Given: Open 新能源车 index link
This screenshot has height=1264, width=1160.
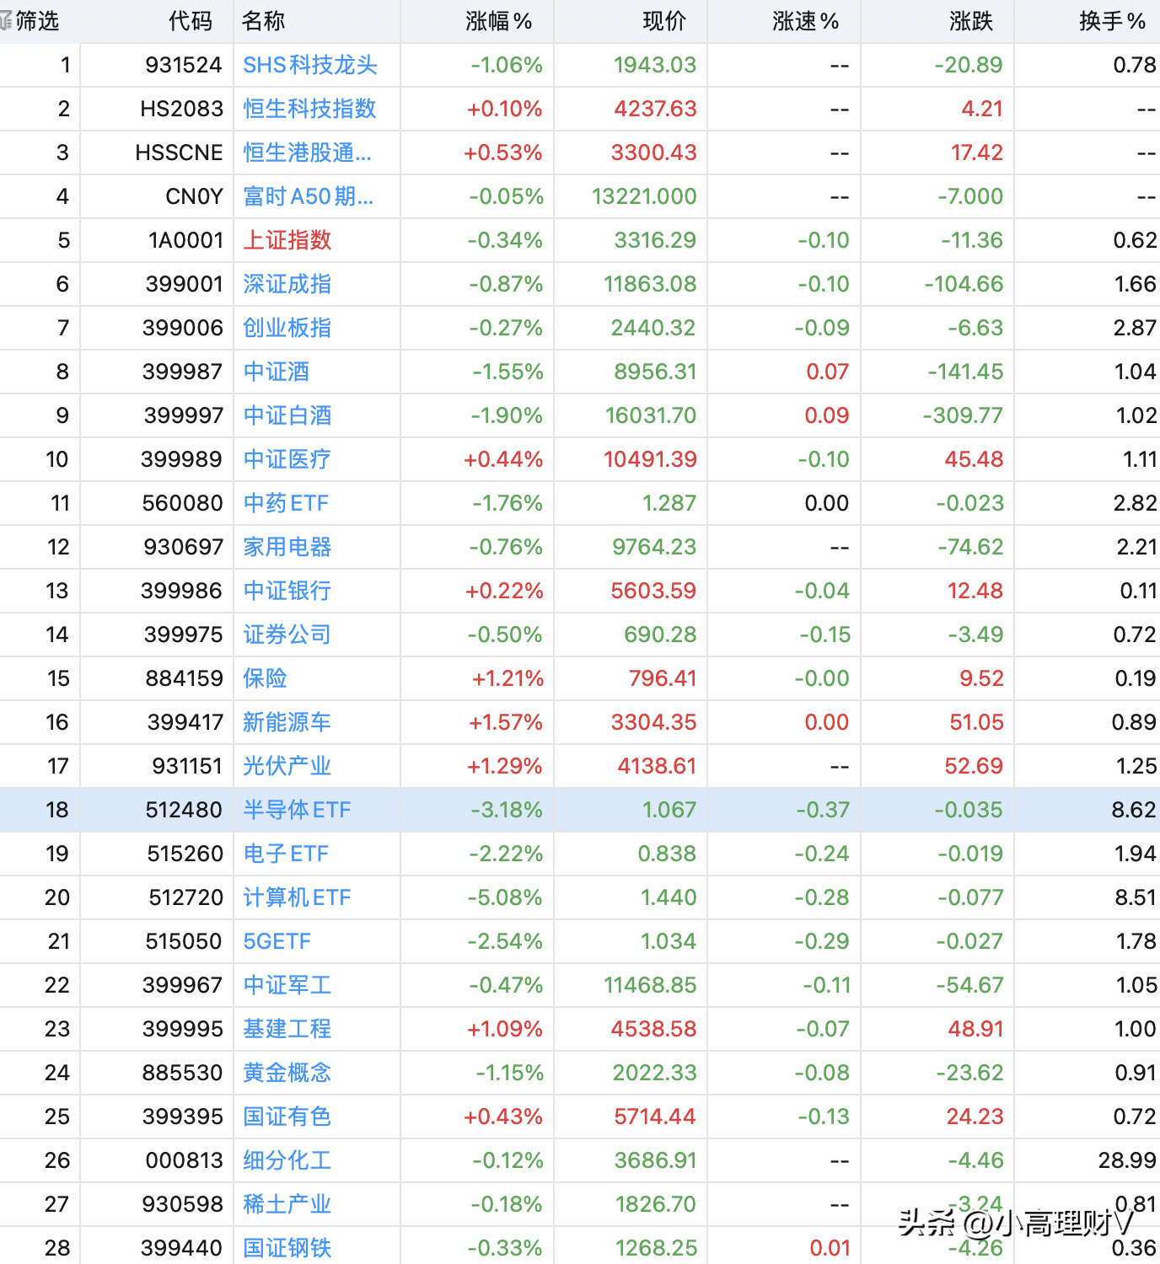Looking at the screenshot, I should click(x=287, y=722).
